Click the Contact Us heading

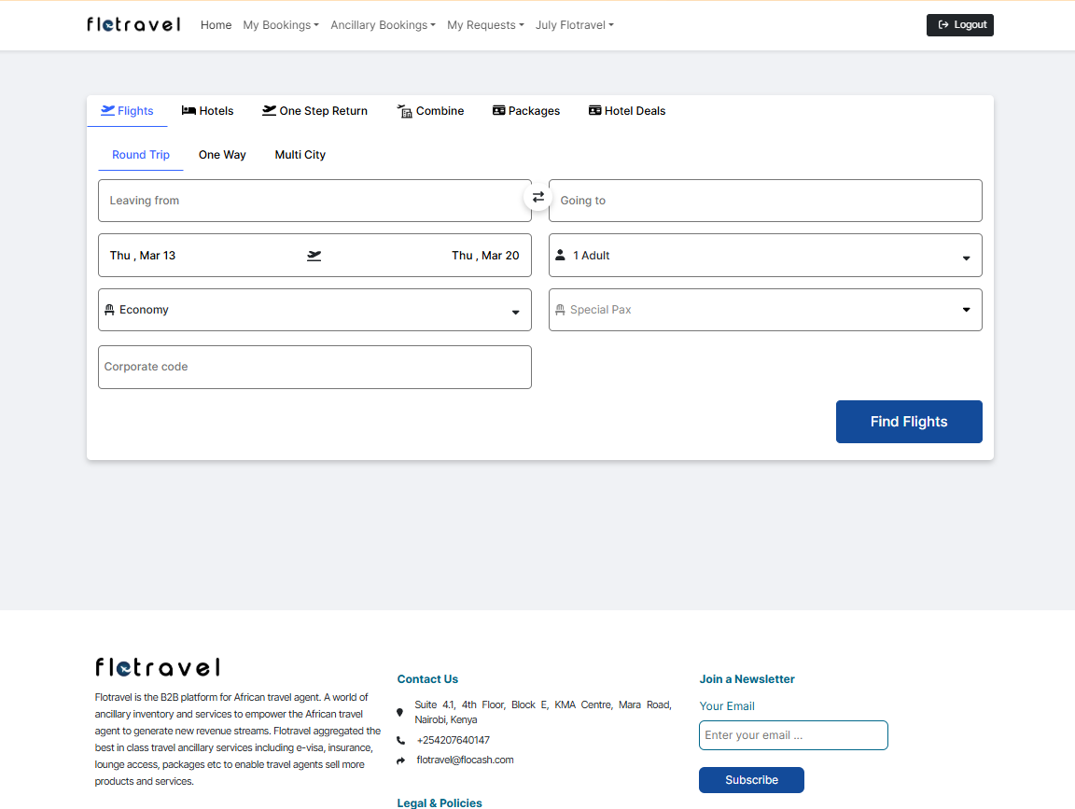427,679
